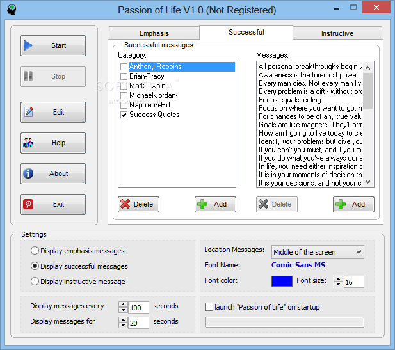Click the green plus icon of category Add
The height and width of the screenshot is (350, 395).
[202, 204]
